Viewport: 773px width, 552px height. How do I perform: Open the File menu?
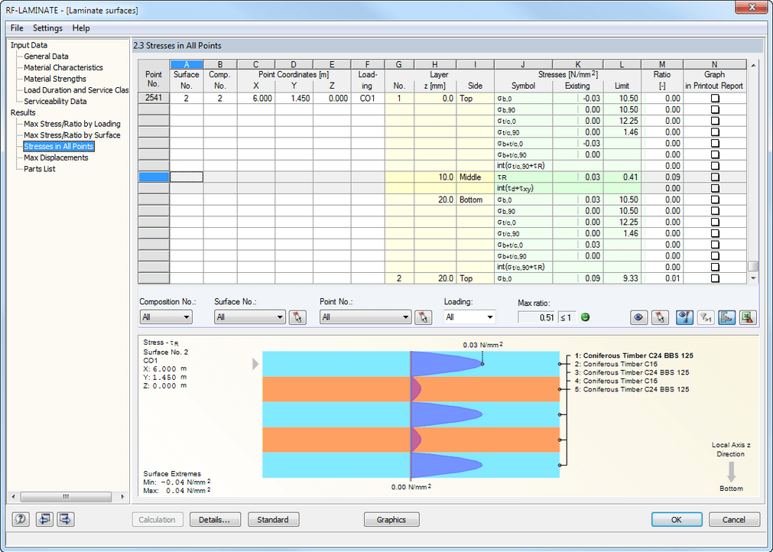17,28
